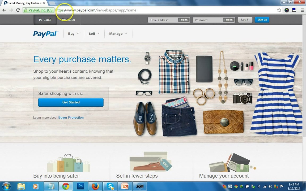Reload the PayPal page

point(18,10)
